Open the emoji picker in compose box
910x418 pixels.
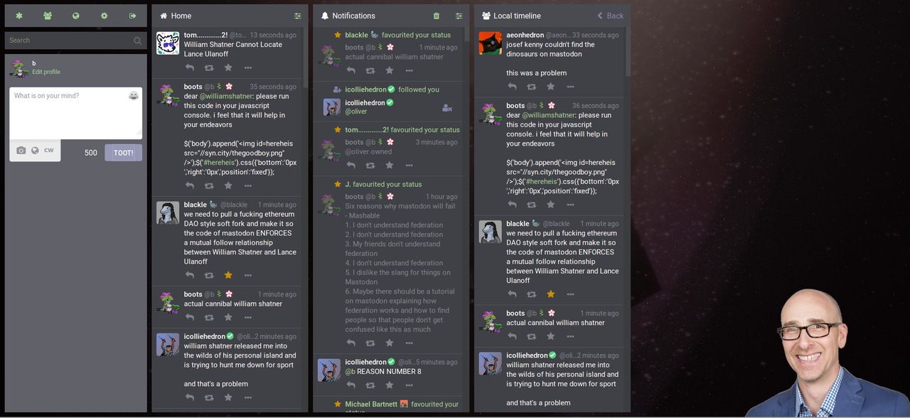click(134, 96)
